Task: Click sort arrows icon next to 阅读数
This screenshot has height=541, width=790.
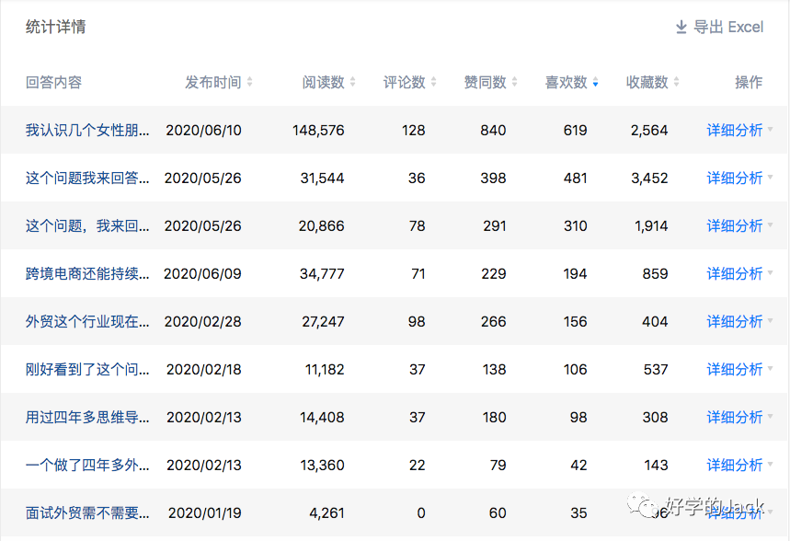Action: pos(352,83)
